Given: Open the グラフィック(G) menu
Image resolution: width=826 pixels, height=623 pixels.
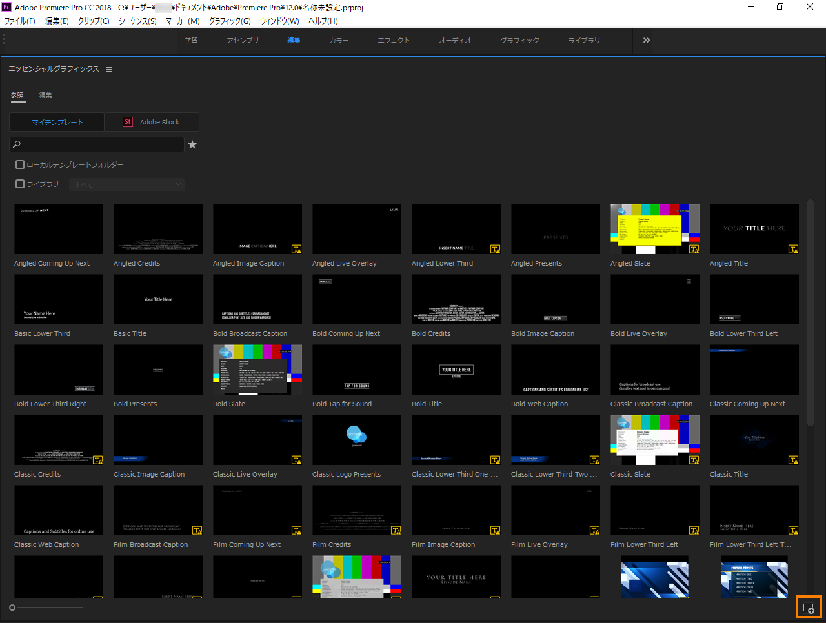Looking at the screenshot, I should [230, 21].
